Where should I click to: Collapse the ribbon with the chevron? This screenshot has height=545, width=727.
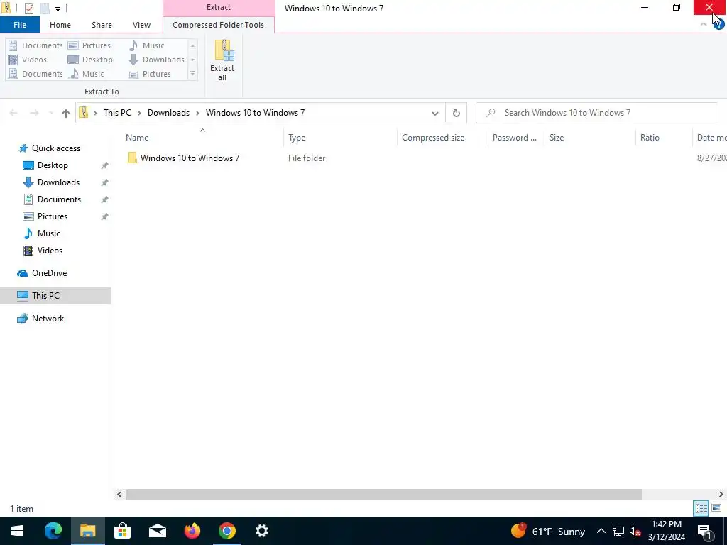pyautogui.click(x=704, y=24)
